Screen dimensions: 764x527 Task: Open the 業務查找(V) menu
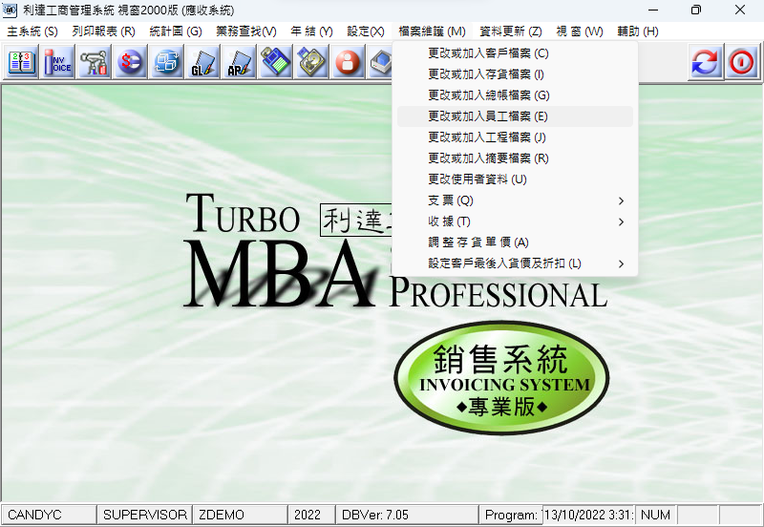(246, 32)
